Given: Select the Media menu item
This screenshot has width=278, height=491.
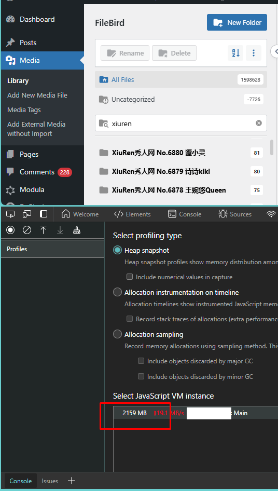Looking at the screenshot, I should tap(42, 60).
